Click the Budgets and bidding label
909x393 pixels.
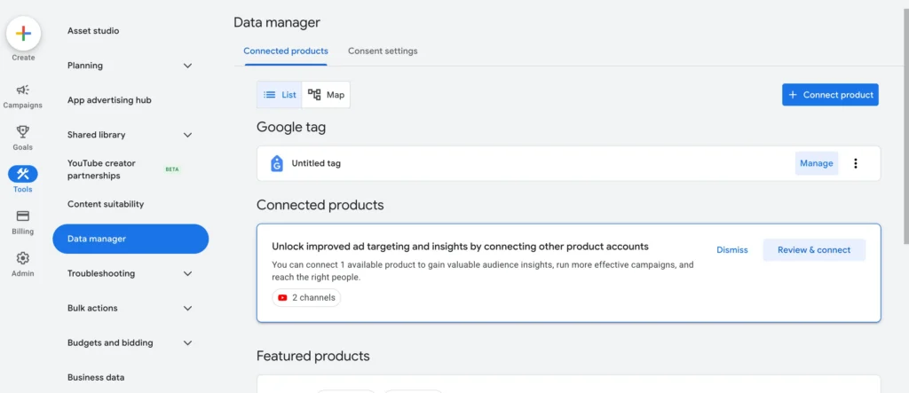110,342
